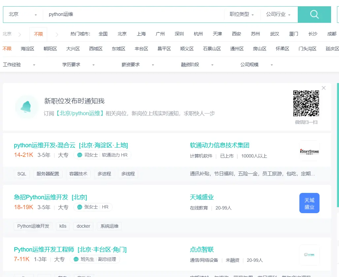Open the iSoftStone company logo
The height and width of the screenshot is (277, 339).
point(309,151)
